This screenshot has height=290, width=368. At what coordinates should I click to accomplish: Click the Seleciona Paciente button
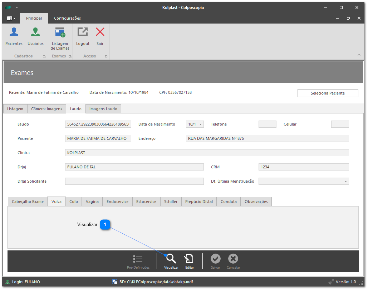pos(328,93)
